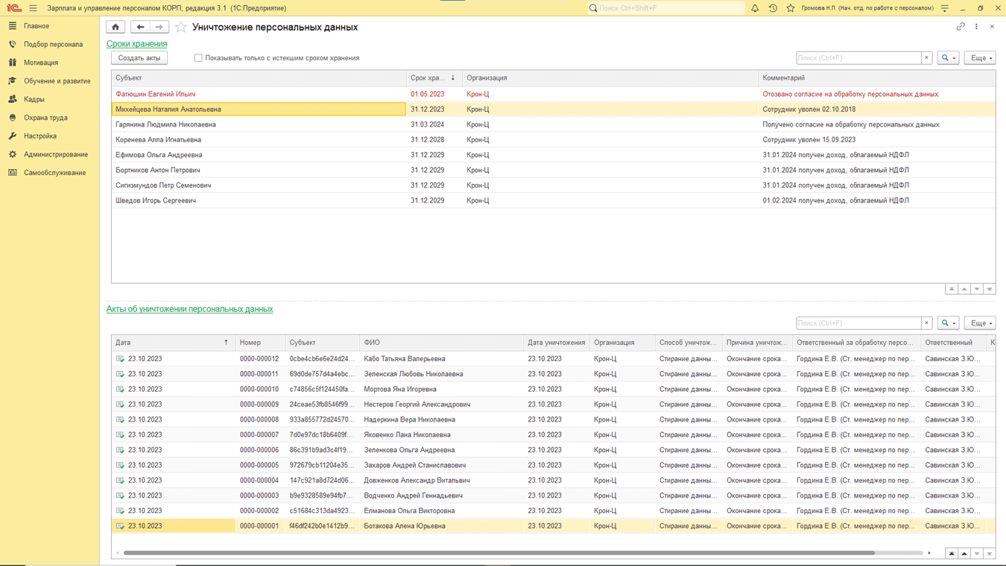Open the hamburger main menu icon

(x=33, y=8)
